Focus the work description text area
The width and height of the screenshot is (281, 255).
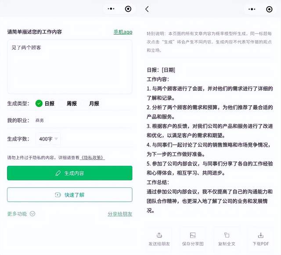click(70, 67)
